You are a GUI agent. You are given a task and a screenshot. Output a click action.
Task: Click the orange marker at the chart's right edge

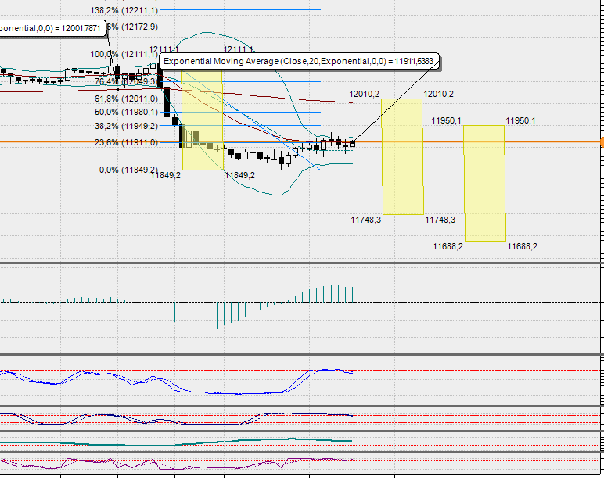pos(602,142)
